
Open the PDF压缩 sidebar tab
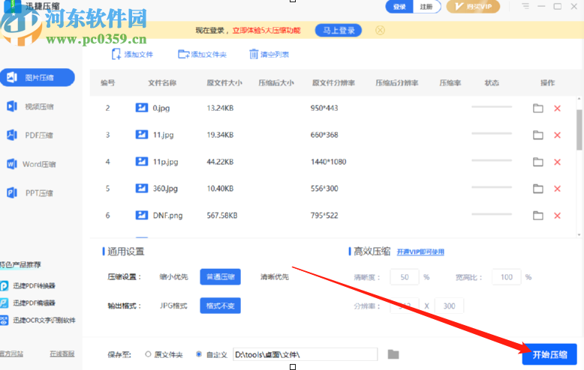tap(39, 136)
